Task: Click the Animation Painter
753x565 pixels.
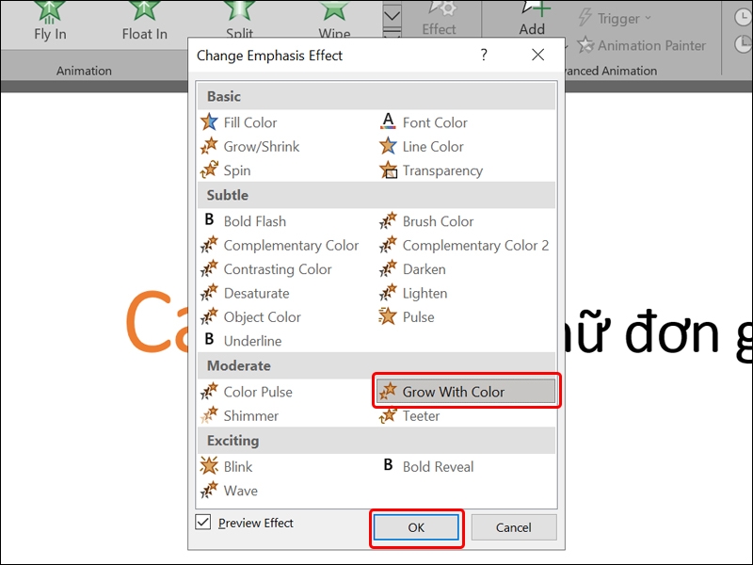Action: pos(650,45)
